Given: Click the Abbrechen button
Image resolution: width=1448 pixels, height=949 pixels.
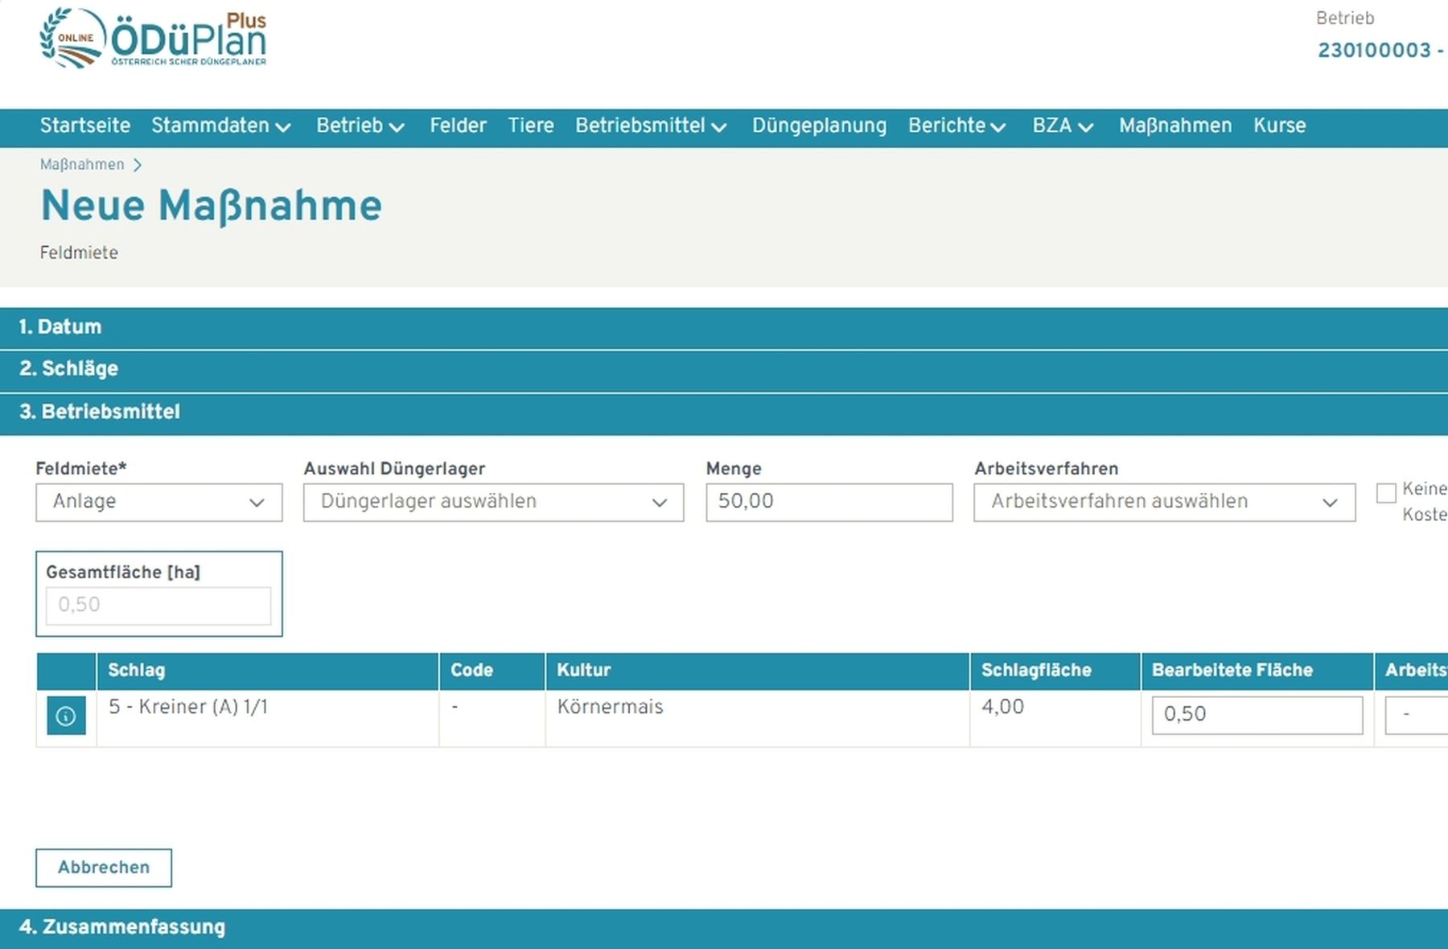Looking at the screenshot, I should (104, 867).
